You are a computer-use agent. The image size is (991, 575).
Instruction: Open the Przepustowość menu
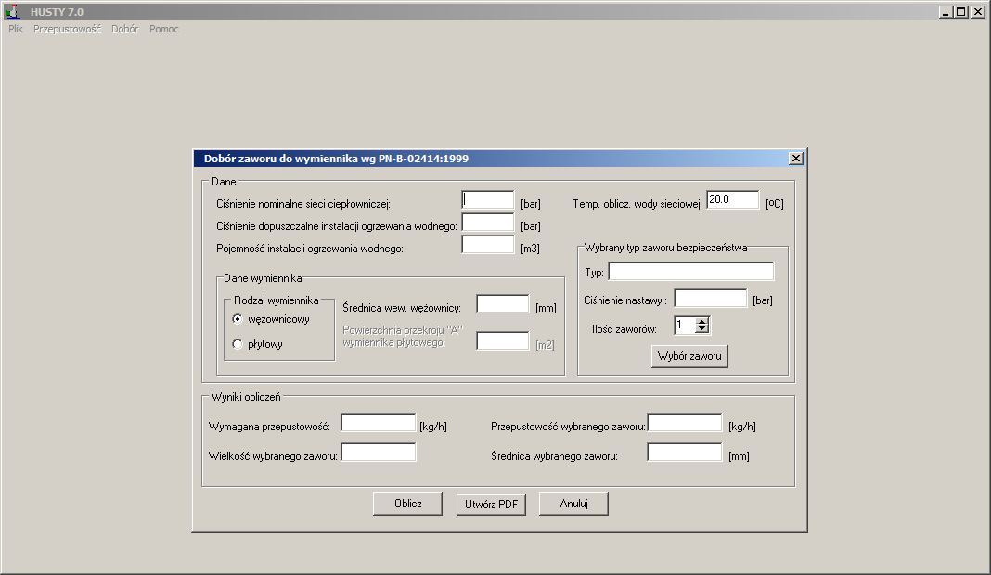point(67,29)
